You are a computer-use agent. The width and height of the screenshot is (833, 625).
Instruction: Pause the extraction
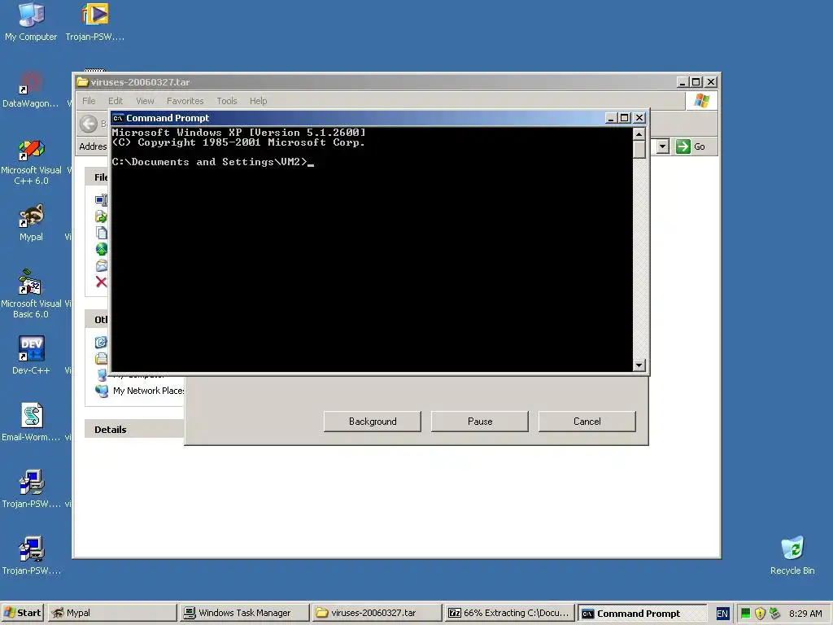[x=480, y=422]
